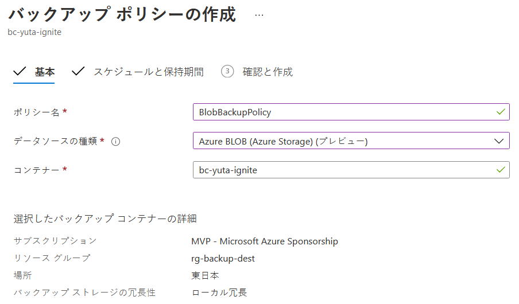Click the green validation check in コンテナー field
This screenshot has height=304, width=519.
click(x=501, y=170)
